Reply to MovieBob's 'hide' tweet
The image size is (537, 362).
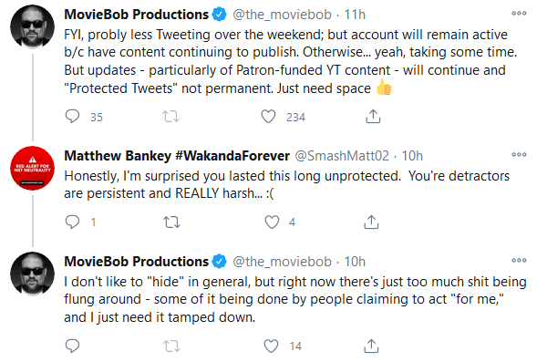point(72,346)
